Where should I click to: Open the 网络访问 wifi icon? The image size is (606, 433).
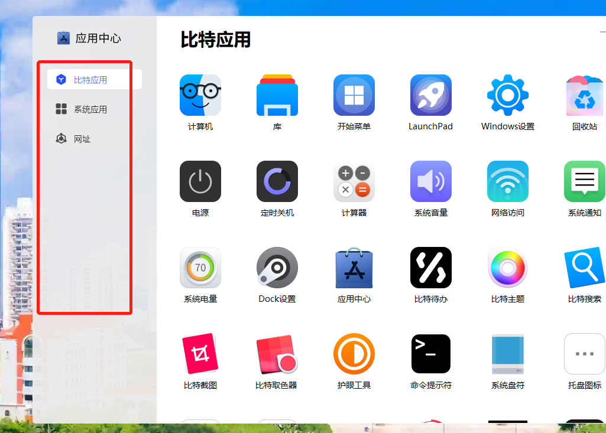click(x=508, y=181)
